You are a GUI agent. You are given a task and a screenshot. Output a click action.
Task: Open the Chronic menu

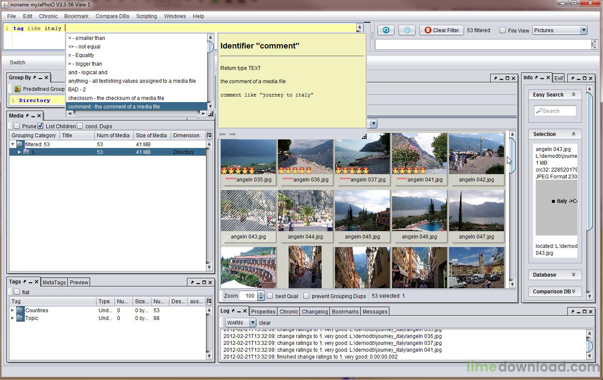click(48, 16)
